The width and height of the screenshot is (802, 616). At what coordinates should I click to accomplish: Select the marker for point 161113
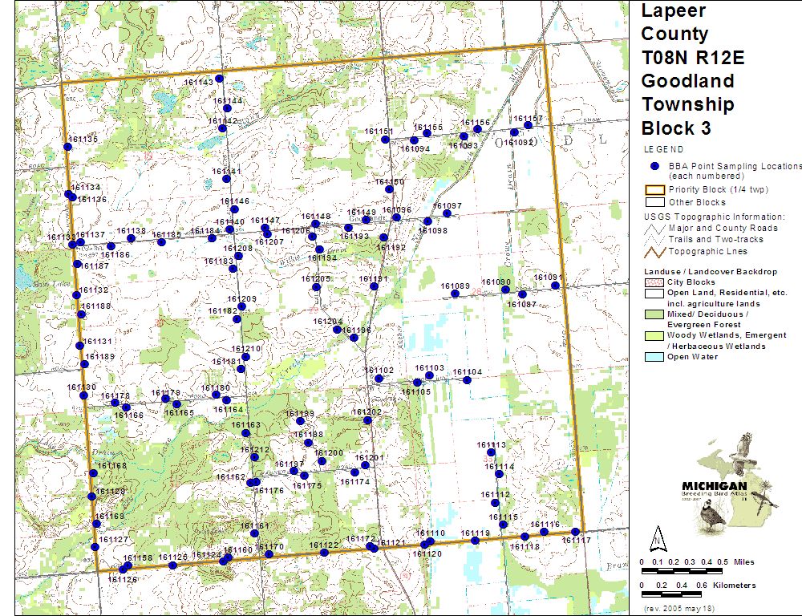coord(490,452)
